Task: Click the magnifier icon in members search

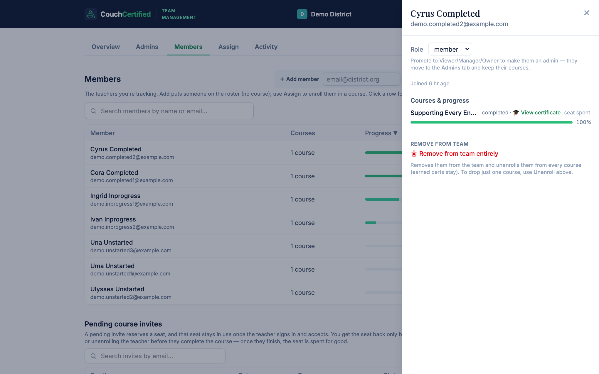Action: point(93,111)
